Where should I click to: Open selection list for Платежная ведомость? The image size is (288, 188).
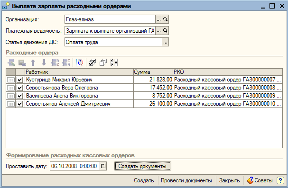coord(158,31)
